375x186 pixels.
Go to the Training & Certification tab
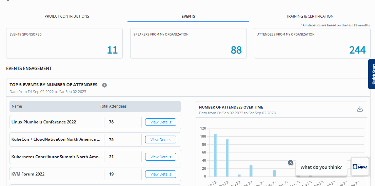pyautogui.click(x=310, y=16)
